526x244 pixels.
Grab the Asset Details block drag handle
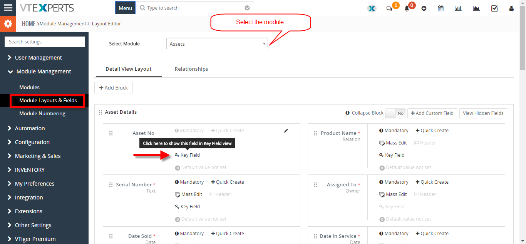coord(101,112)
